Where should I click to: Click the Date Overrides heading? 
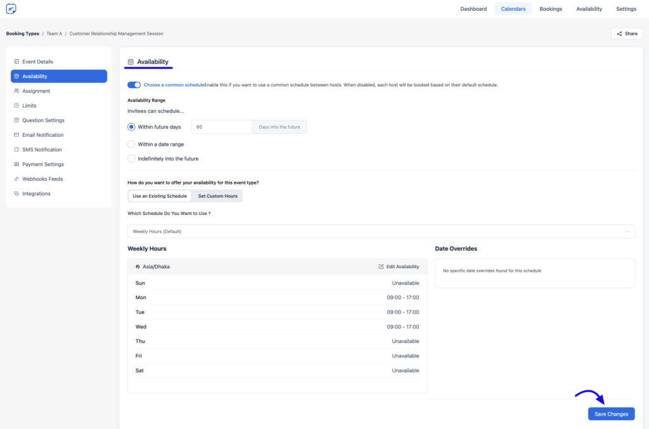456,248
